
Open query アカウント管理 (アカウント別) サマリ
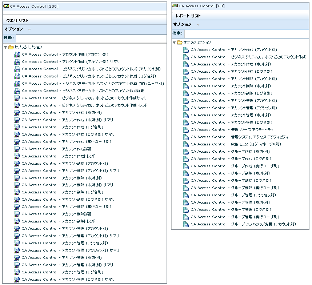pyautogui.click(x=71, y=236)
